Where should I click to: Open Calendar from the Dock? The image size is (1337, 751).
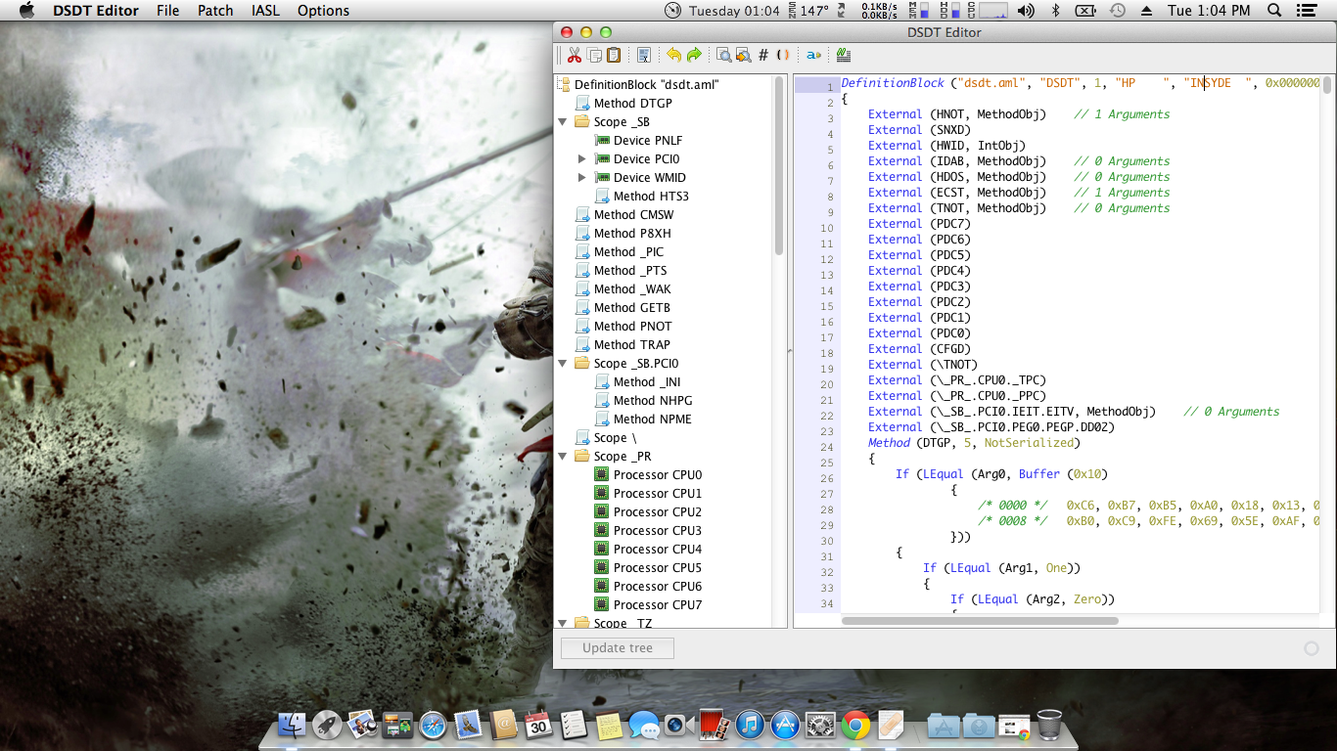(538, 725)
